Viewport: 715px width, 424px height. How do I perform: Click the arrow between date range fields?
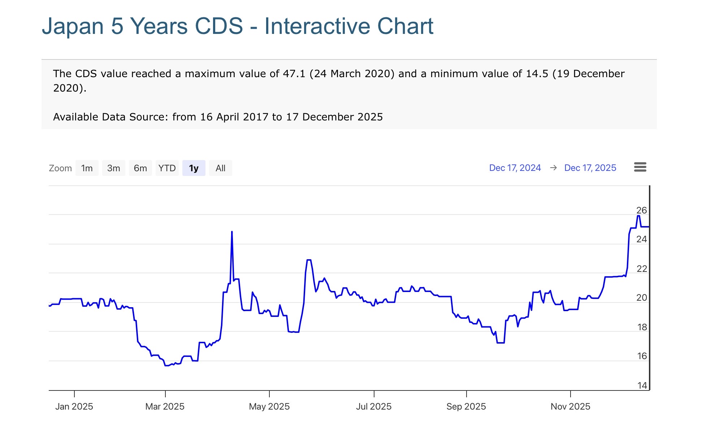point(553,168)
